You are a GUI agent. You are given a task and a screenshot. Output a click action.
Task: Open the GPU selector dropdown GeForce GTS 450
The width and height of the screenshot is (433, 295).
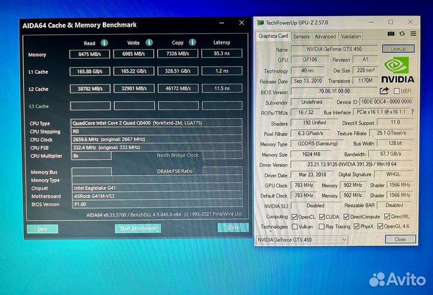click(302, 240)
